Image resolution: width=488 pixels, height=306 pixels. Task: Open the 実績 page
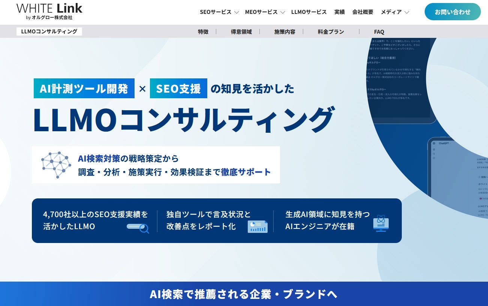point(340,12)
